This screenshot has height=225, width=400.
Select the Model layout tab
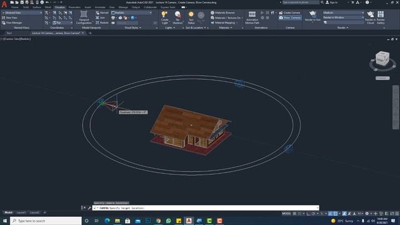coord(8,212)
